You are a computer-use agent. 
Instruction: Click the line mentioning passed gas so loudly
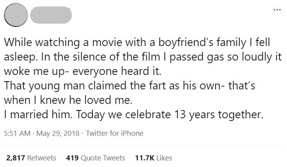point(143,57)
